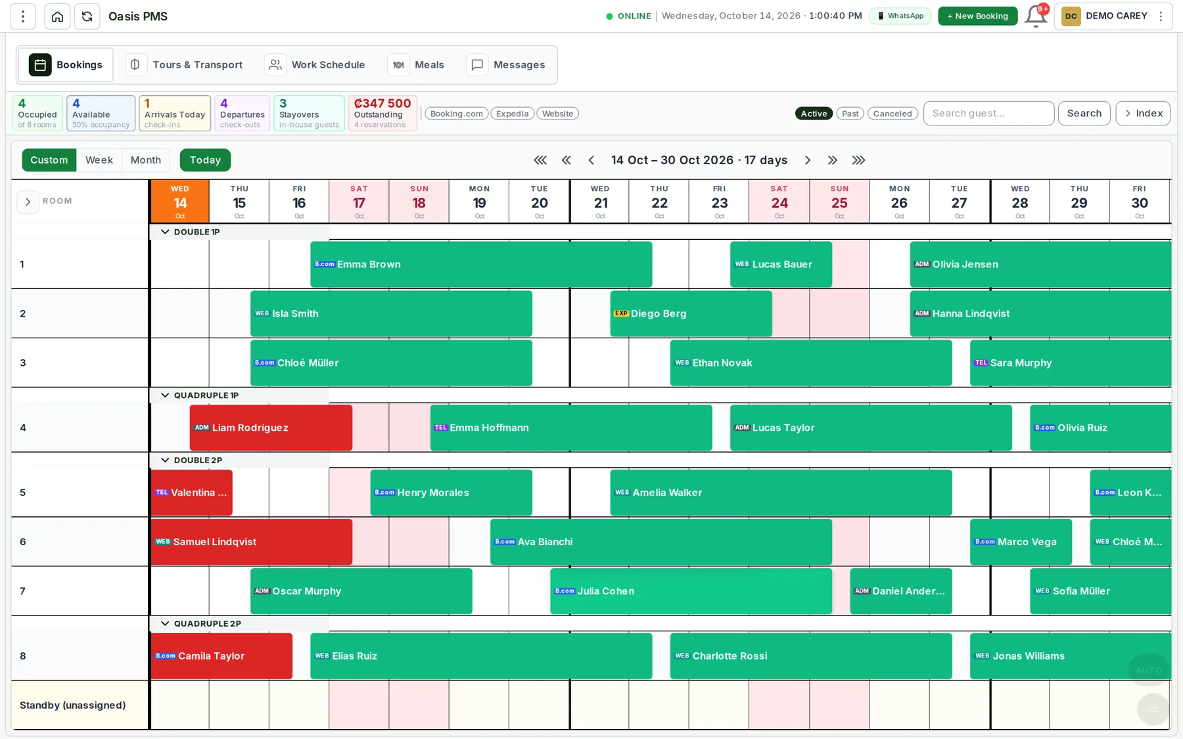Viewport: 1183px width, 739px height.
Task: Toggle the Expedia source filter
Action: point(513,114)
